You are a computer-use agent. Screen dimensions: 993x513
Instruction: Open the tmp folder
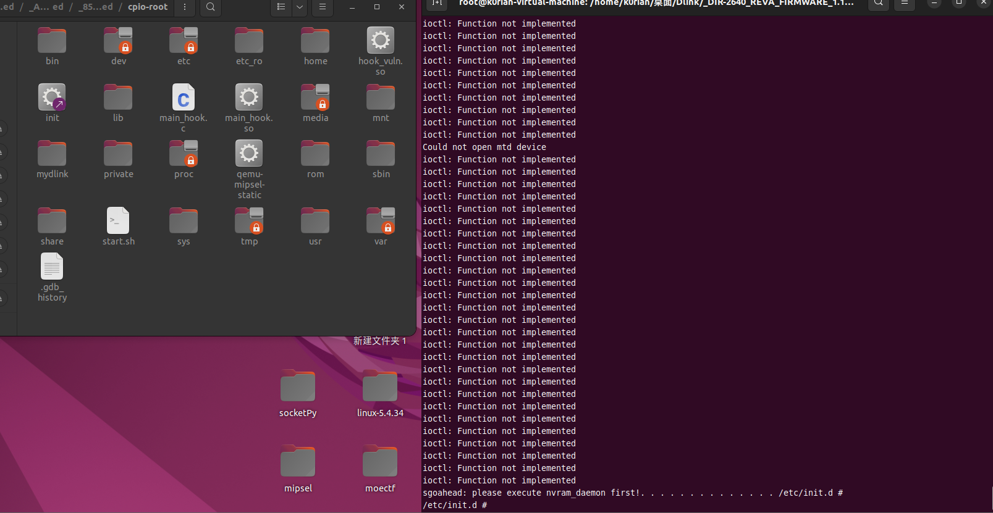coord(249,226)
